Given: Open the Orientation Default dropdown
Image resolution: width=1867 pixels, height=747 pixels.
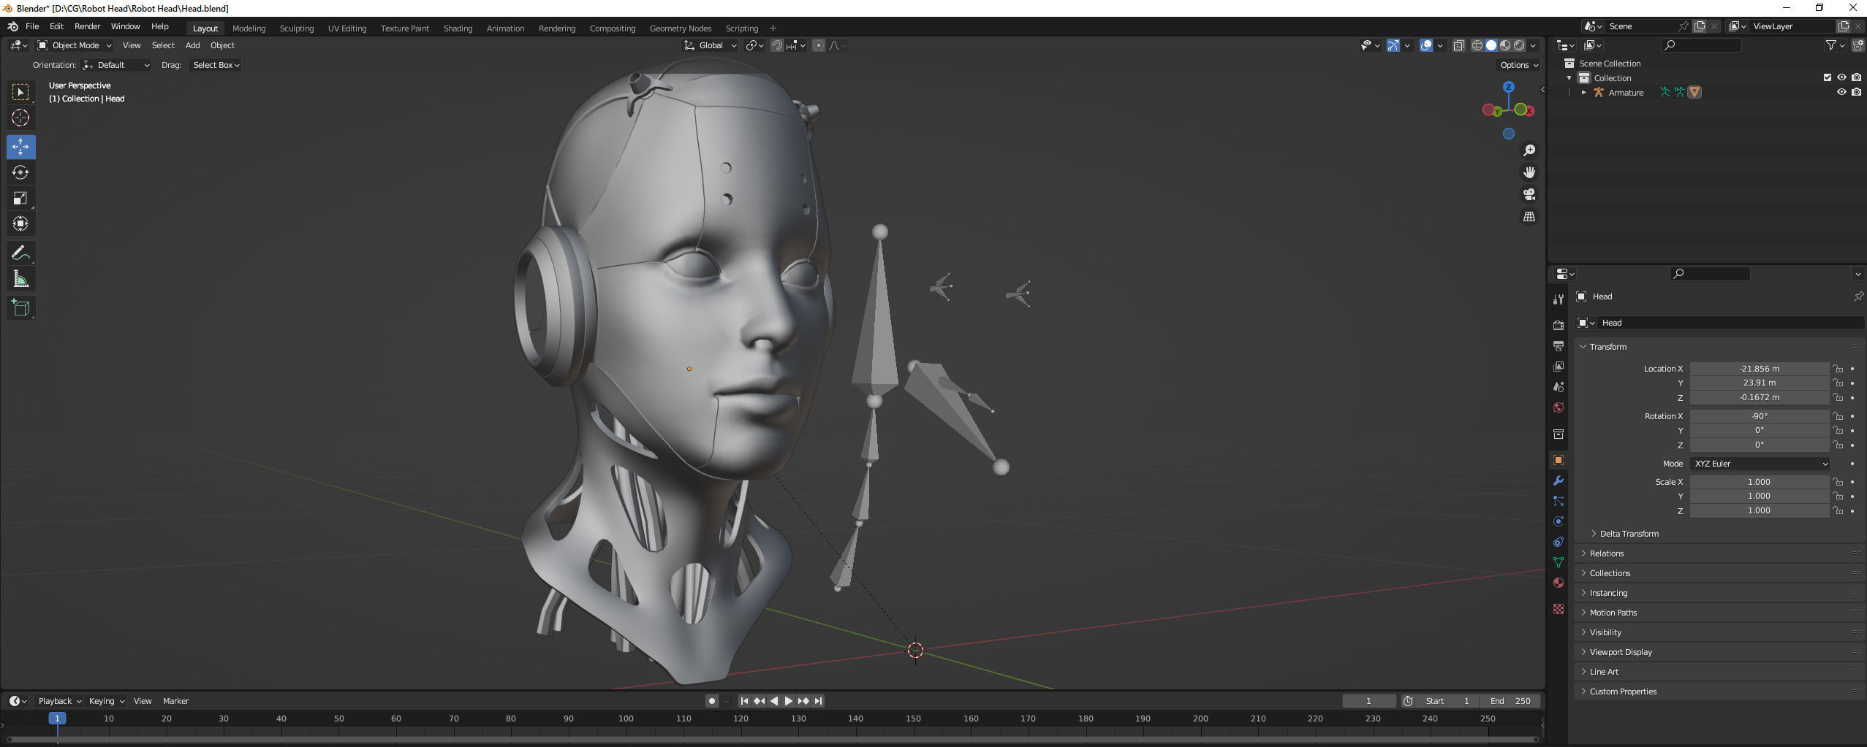Looking at the screenshot, I should click(x=117, y=65).
